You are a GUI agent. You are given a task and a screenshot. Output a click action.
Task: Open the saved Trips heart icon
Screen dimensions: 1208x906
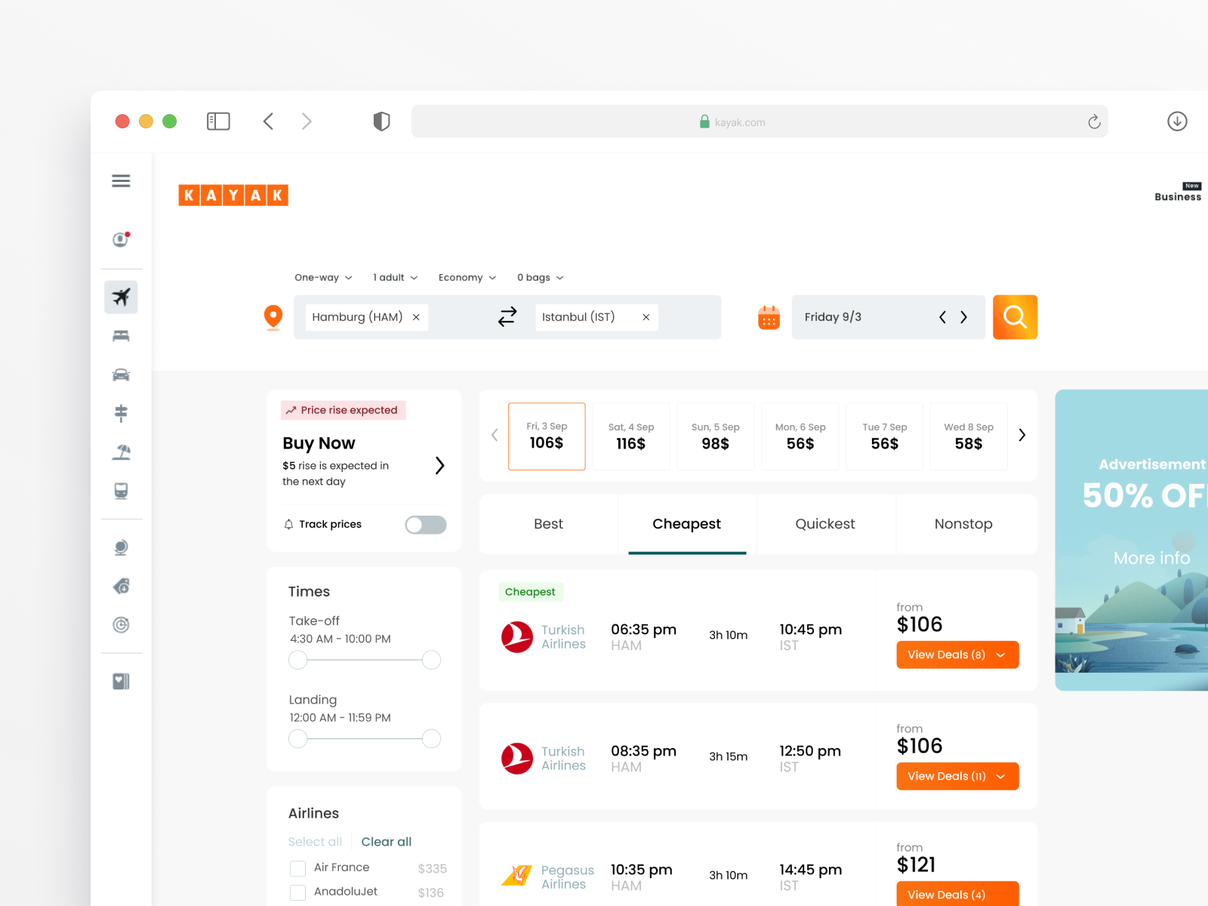[121, 682]
